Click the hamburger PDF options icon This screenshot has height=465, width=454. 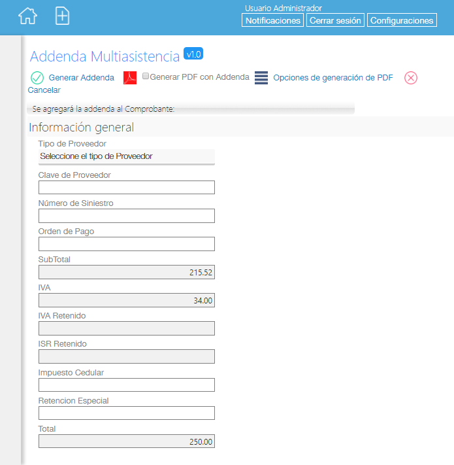pos(261,78)
